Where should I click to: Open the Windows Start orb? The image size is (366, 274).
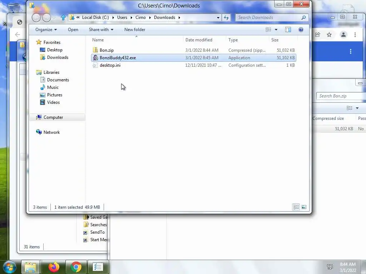point(10,267)
